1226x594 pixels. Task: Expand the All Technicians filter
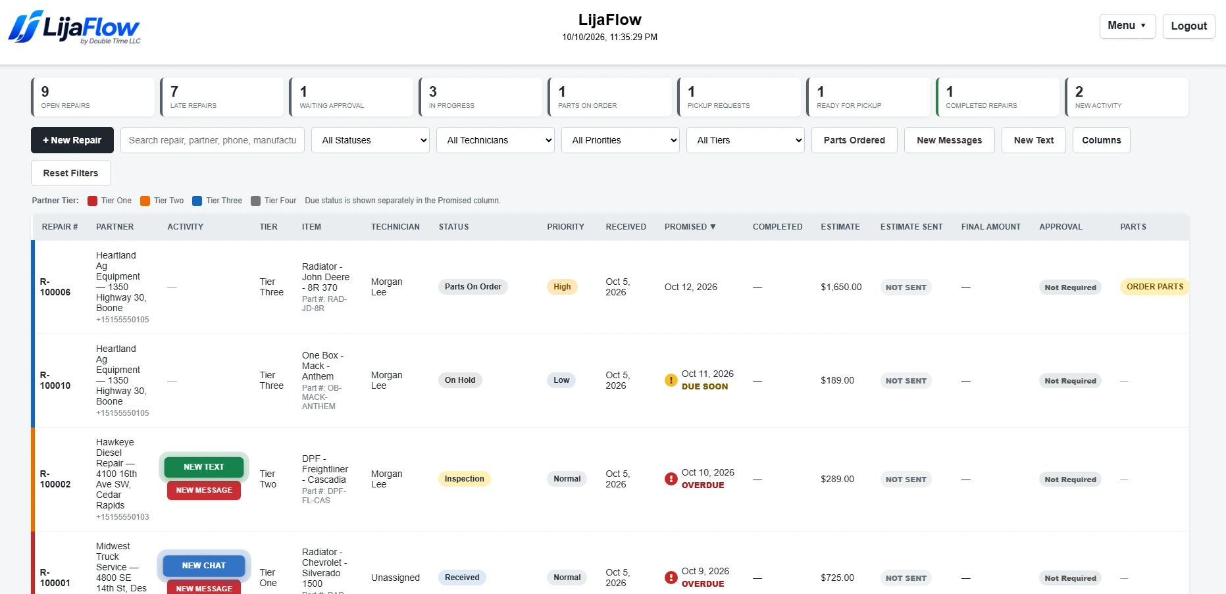pos(496,140)
